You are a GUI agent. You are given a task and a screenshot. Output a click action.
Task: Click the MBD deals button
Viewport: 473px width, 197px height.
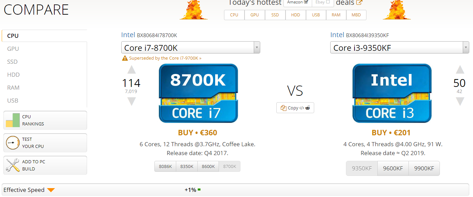point(356,15)
